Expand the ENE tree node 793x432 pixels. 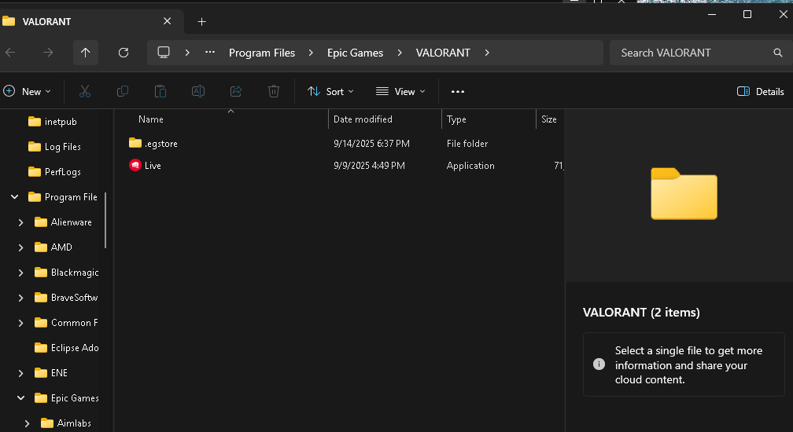(x=20, y=373)
